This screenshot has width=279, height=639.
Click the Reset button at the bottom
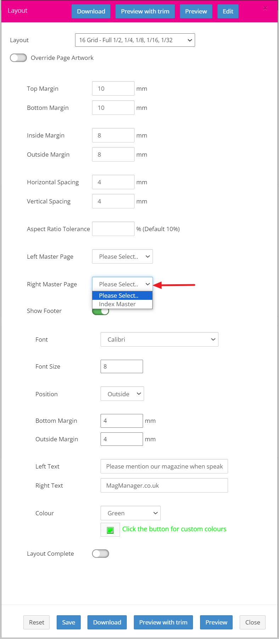[36, 622]
